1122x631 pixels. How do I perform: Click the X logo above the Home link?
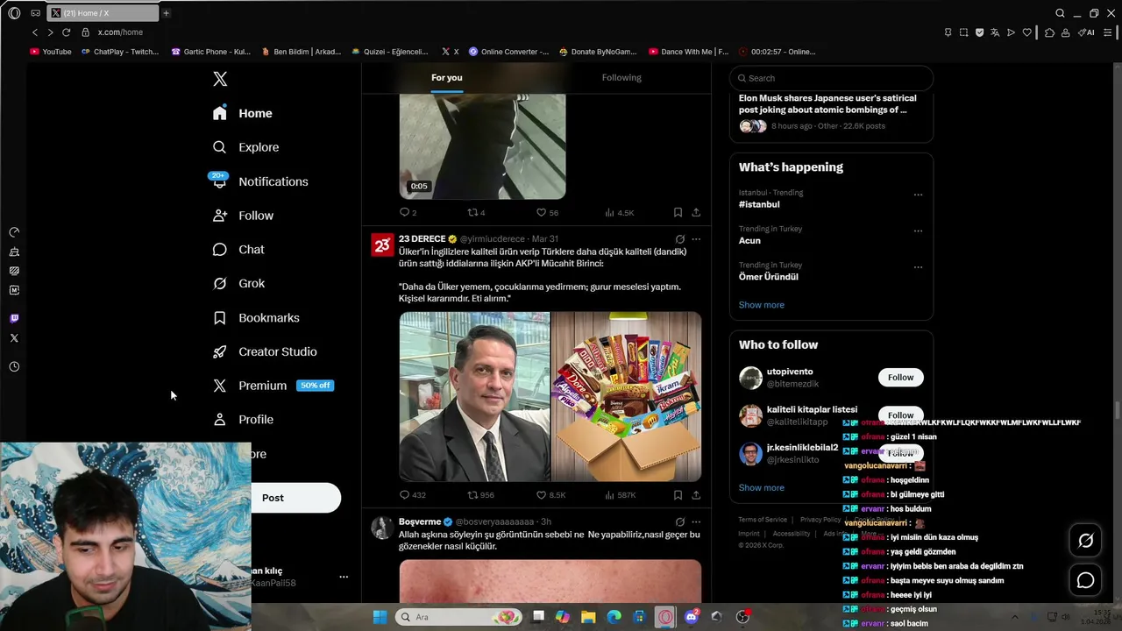coord(220,79)
